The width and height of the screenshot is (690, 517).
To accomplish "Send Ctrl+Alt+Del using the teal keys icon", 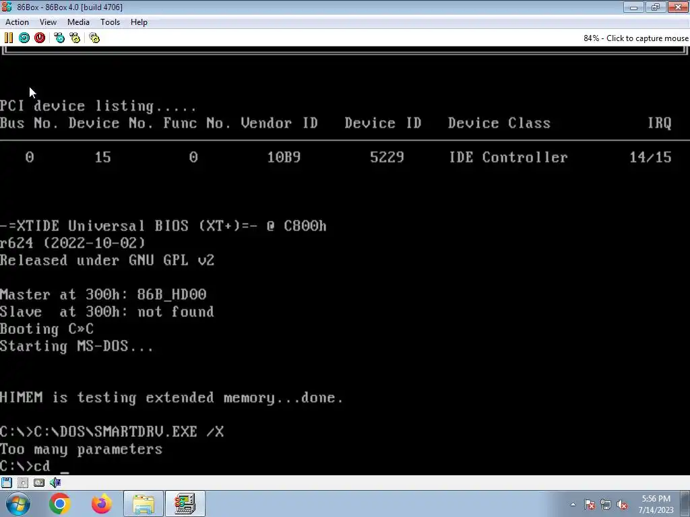I will [59, 38].
